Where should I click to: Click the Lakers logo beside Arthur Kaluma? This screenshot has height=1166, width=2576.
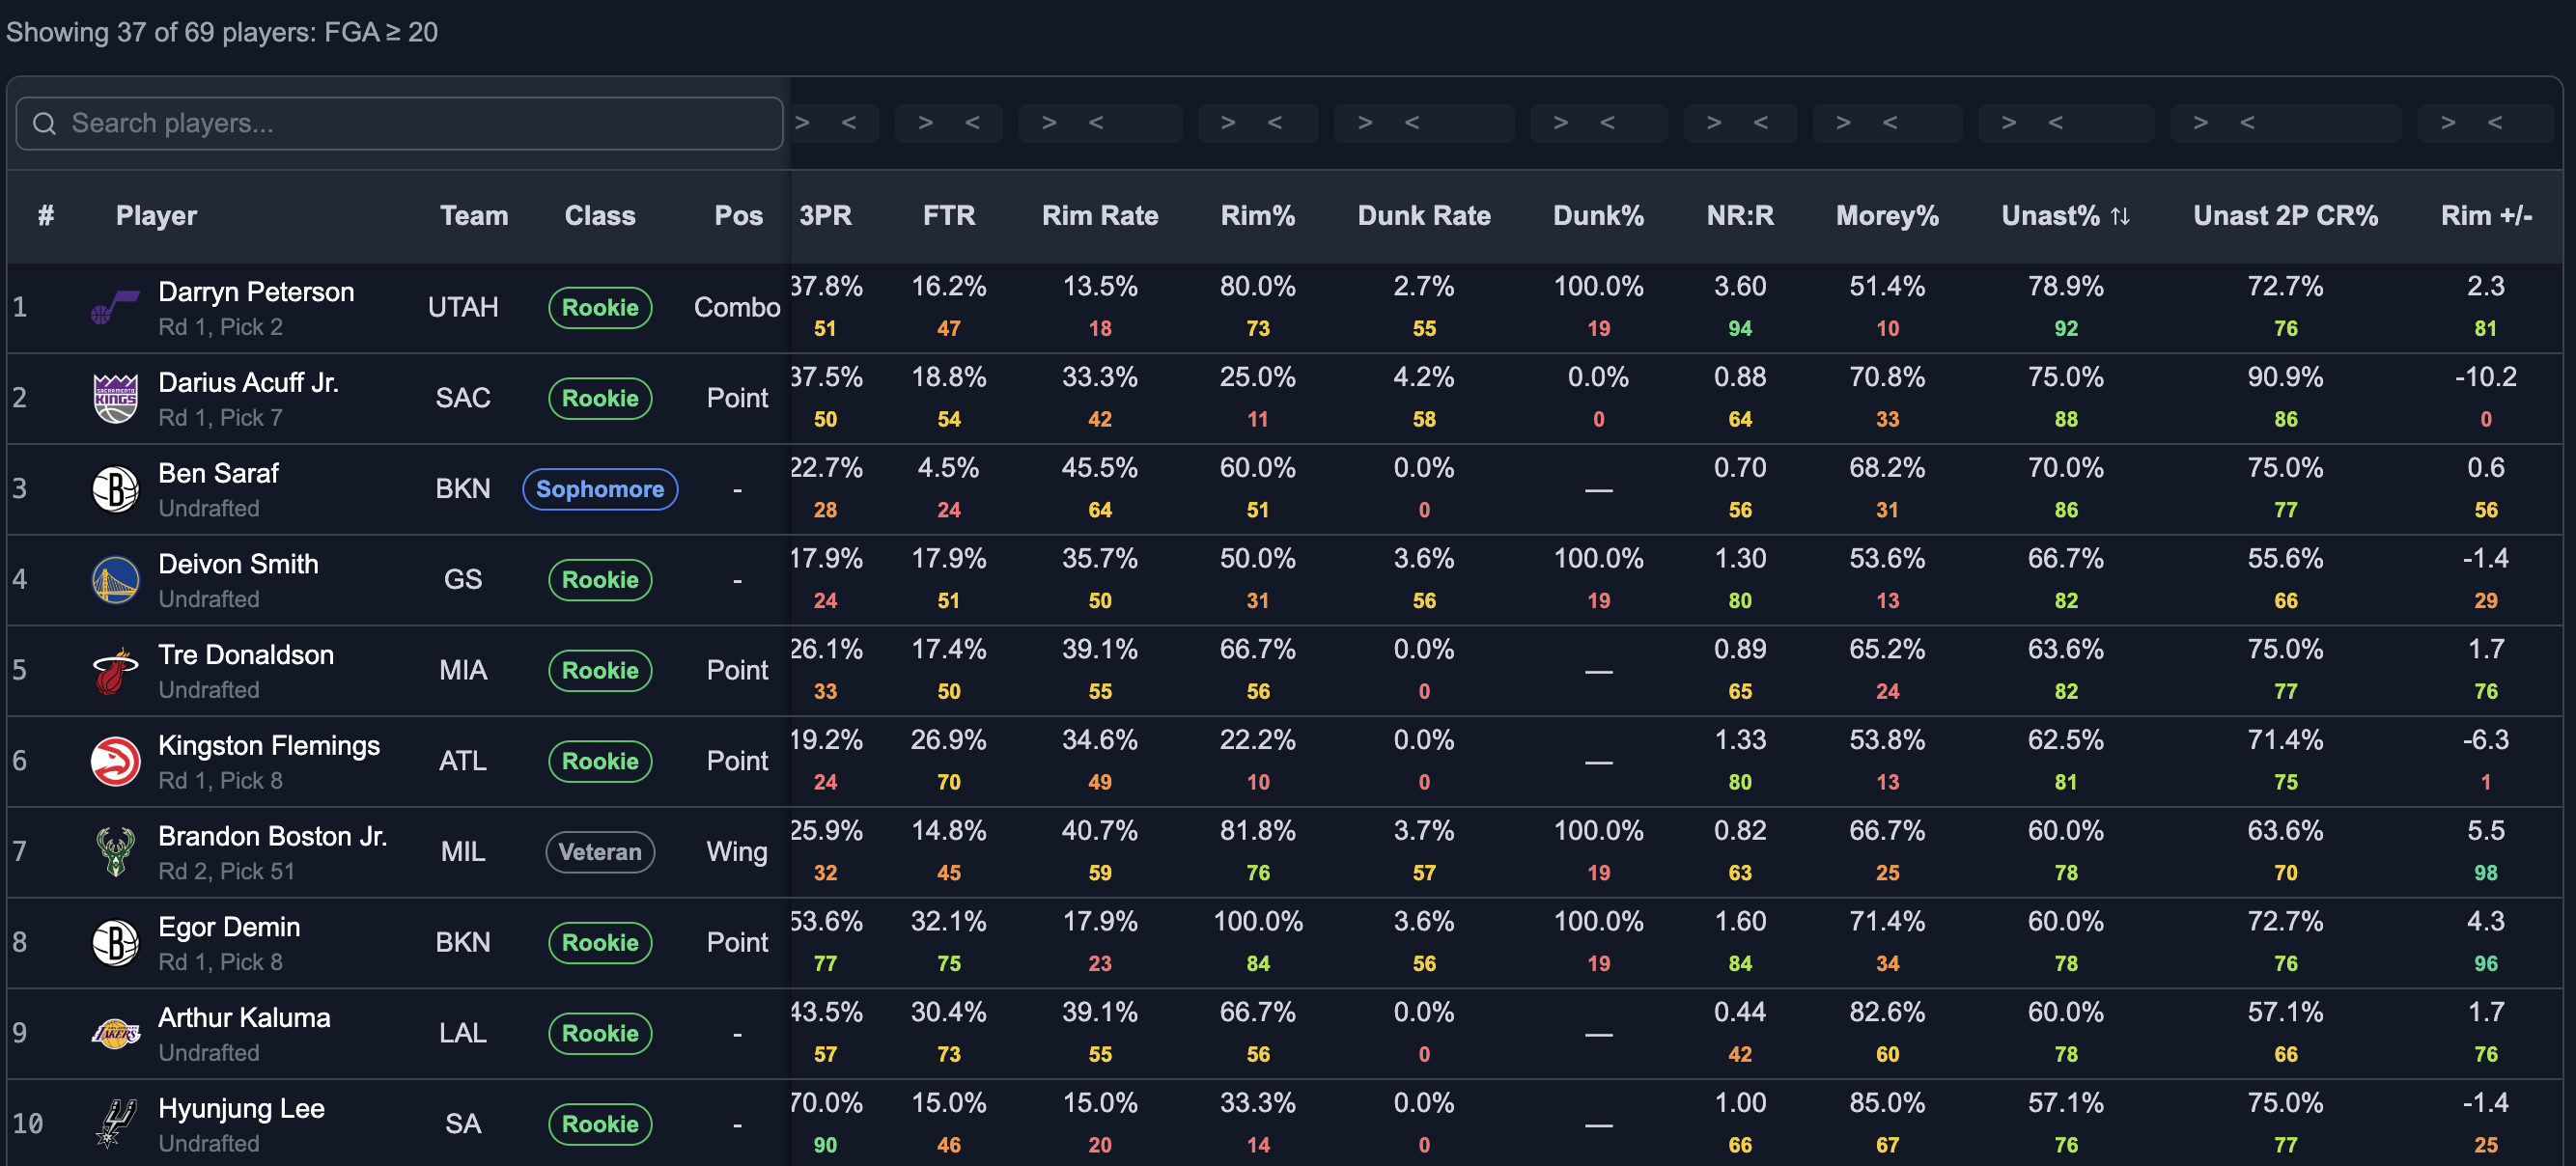[x=115, y=1033]
